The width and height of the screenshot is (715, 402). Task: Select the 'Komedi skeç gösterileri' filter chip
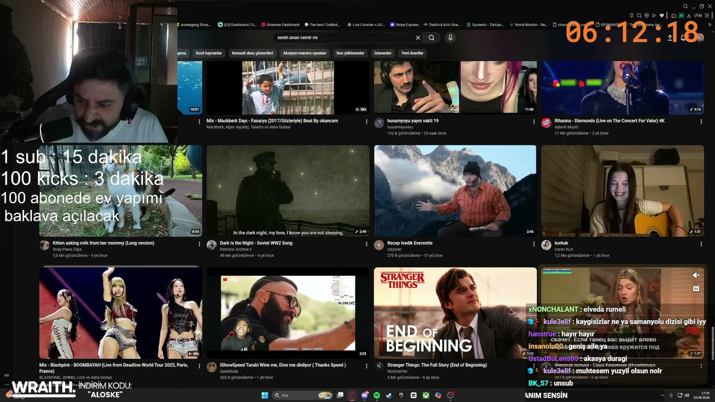252,53
